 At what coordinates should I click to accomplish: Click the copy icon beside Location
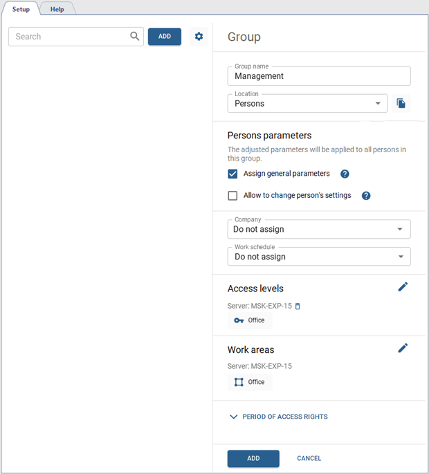point(401,104)
